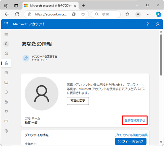Click the address bar URL
Image resolution: width=164 pixels, height=146 pixels.
(x=51, y=14)
